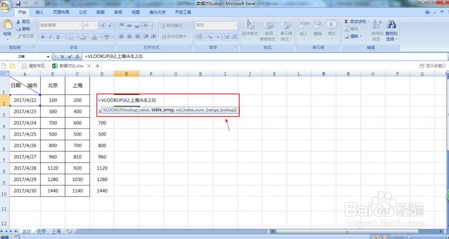Open Insert Function fx dialog
This screenshot has height=239, width=449.
pyautogui.click(x=77, y=57)
